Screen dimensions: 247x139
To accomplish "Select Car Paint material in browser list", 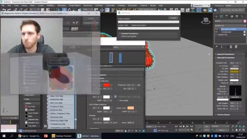I will (x=32, y=107).
